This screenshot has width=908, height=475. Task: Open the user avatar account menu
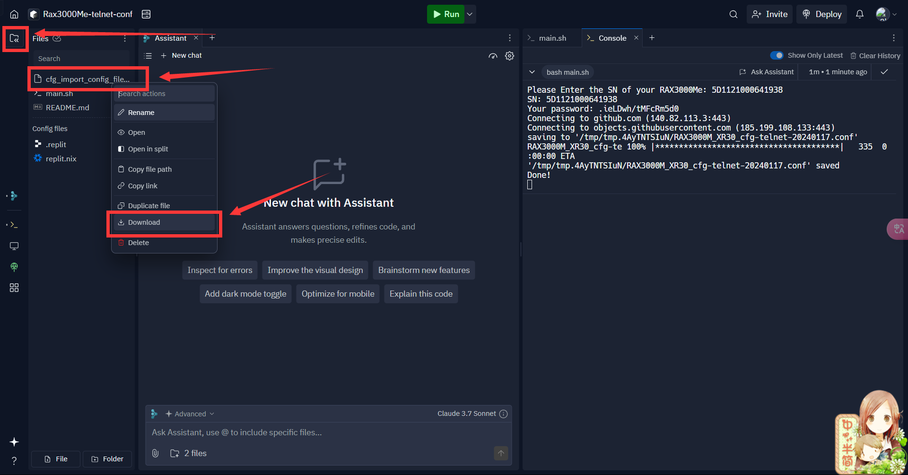pos(886,14)
